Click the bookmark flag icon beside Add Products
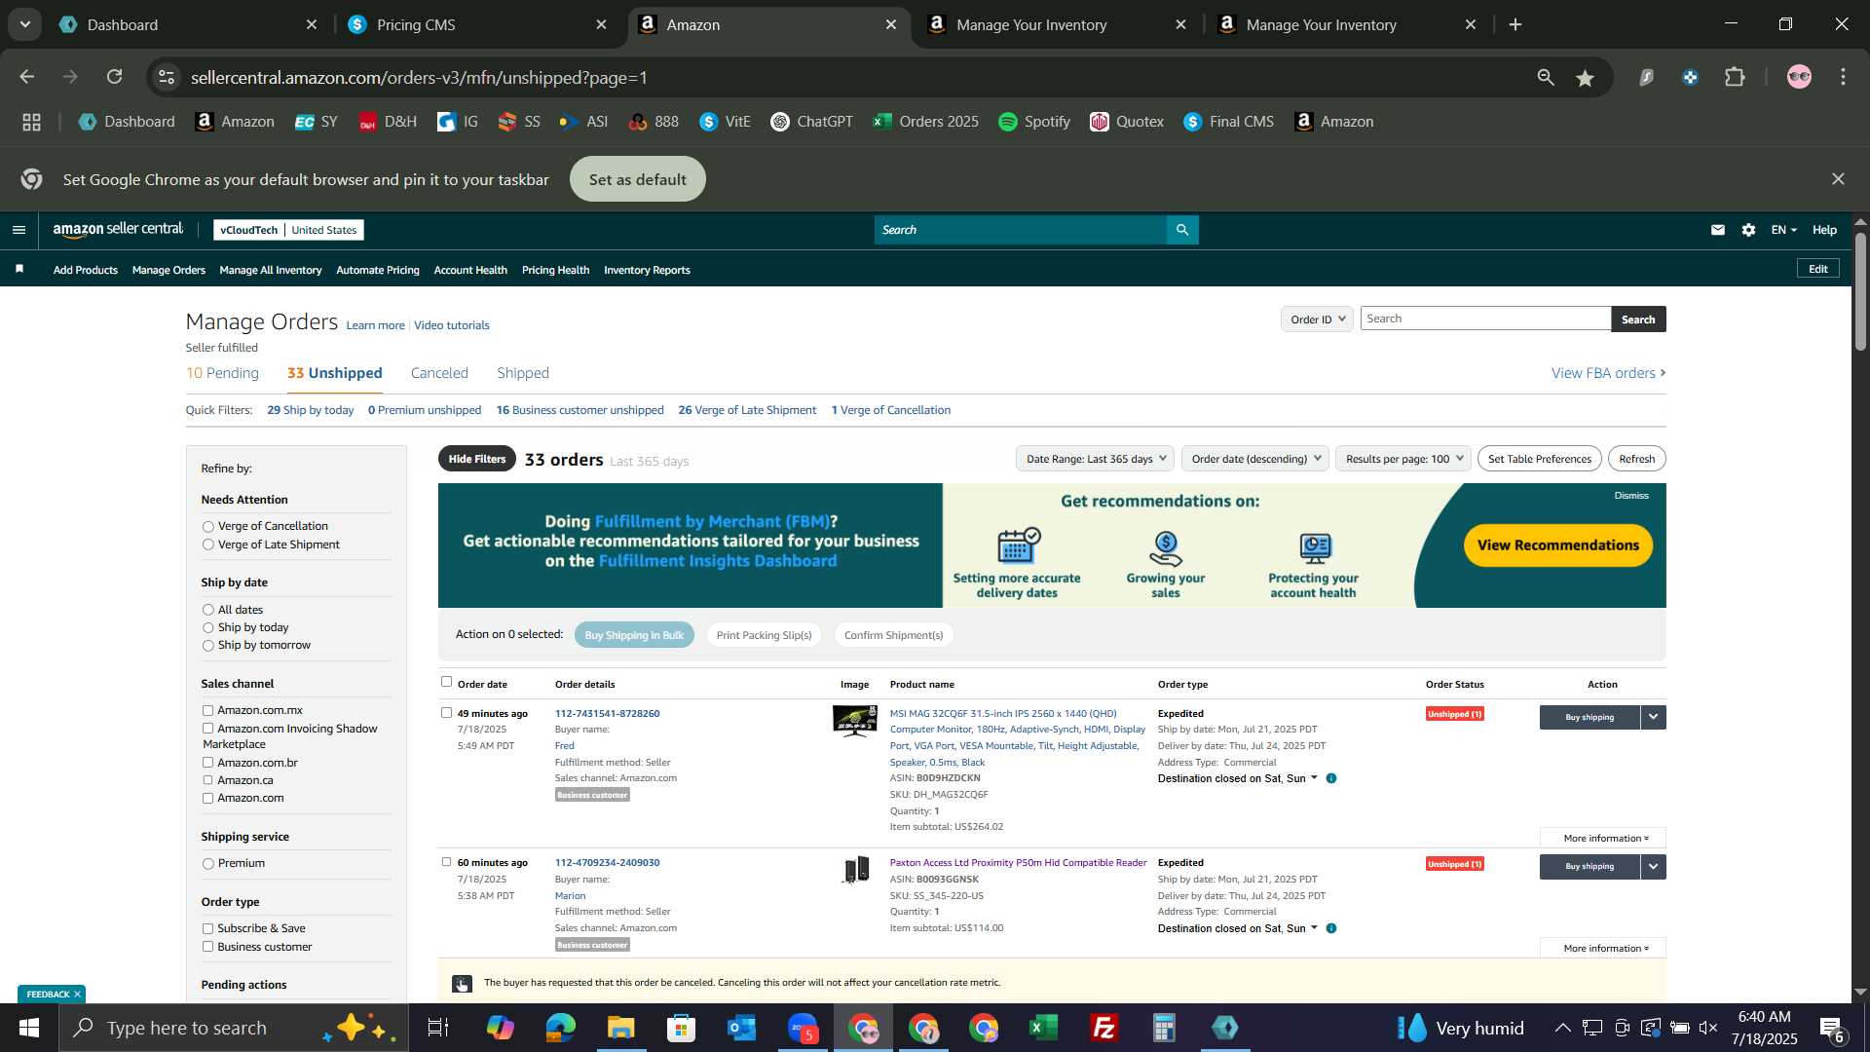 [19, 269]
